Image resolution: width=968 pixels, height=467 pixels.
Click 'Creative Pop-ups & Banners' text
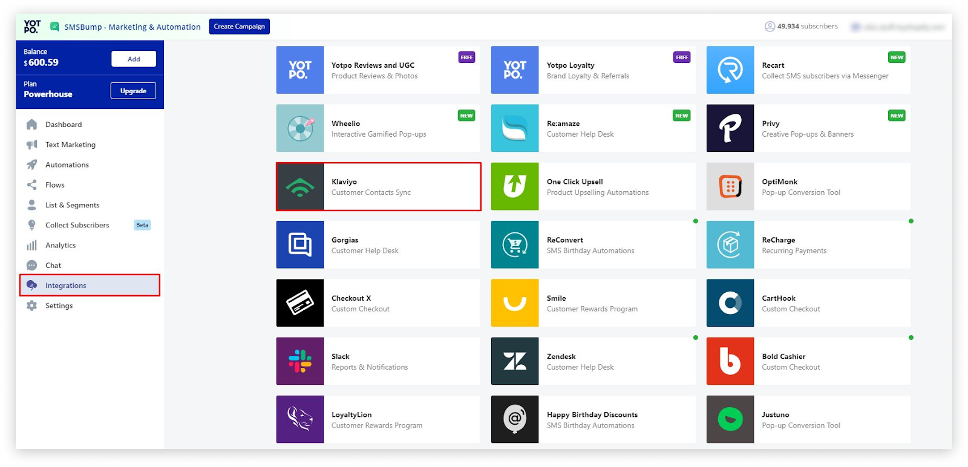click(808, 134)
